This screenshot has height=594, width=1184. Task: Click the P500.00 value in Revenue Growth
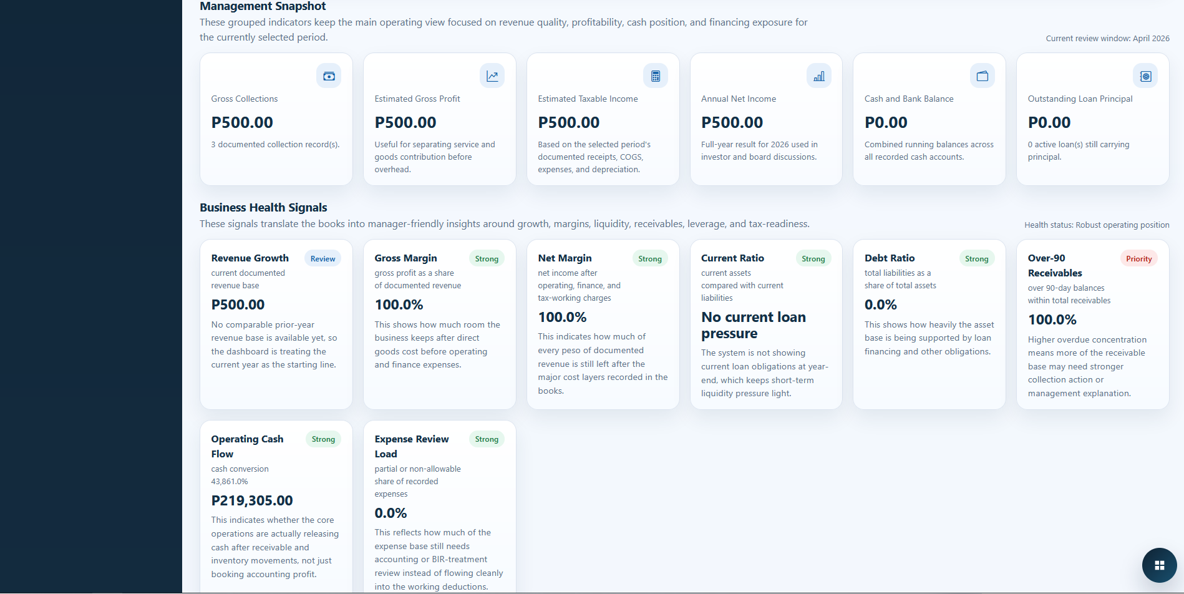(x=238, y=305)
